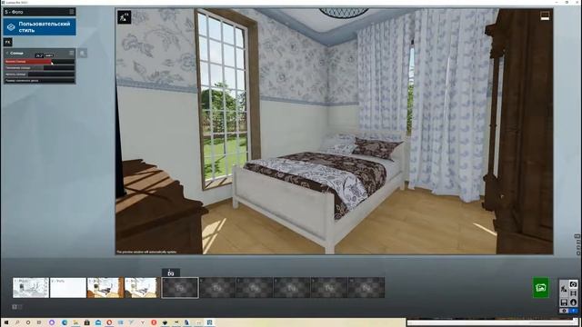Open the Windows Start menu
This screenshot has width=582, height=327.
pos(6,322)
